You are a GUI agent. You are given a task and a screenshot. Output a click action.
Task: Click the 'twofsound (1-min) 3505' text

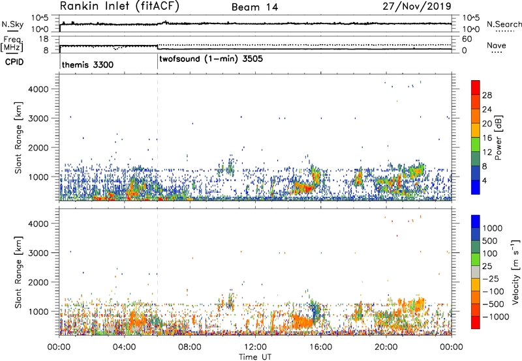pyautogui.click(x=211, y=59)
